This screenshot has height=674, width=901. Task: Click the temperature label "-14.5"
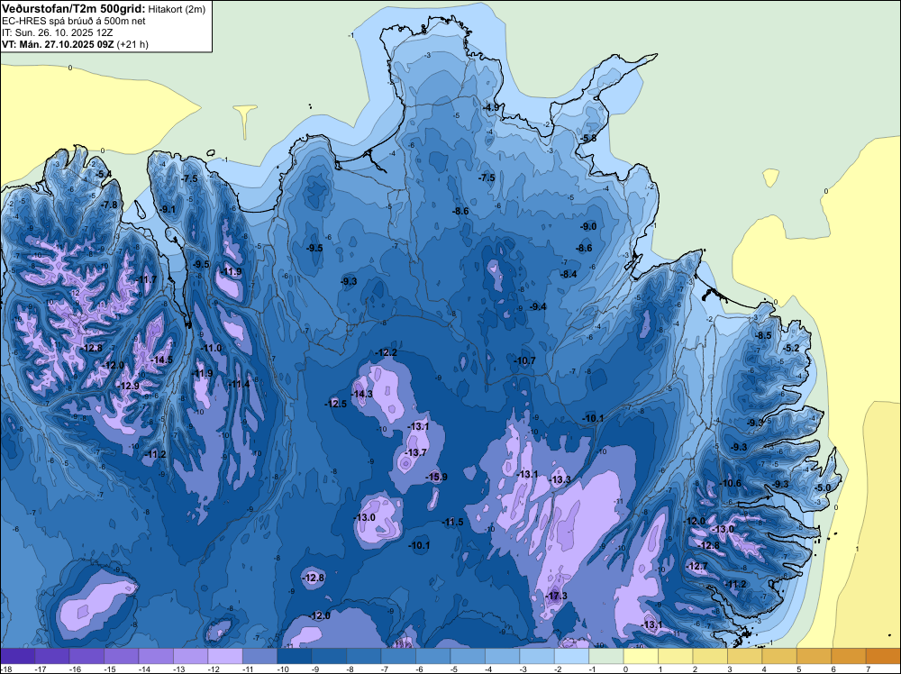click(x=161, y=360)
